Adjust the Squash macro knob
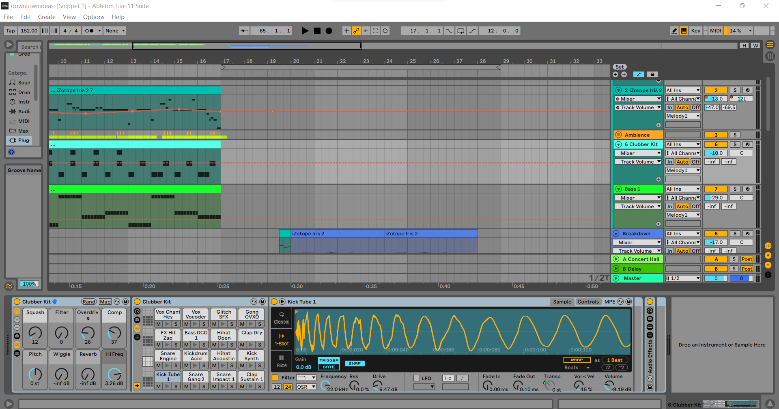779x409 pixels. tap(35, 333)
